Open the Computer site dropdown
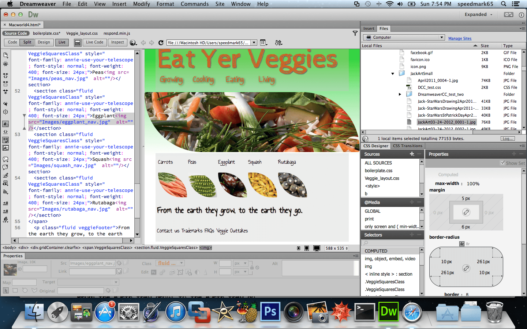 404,38
